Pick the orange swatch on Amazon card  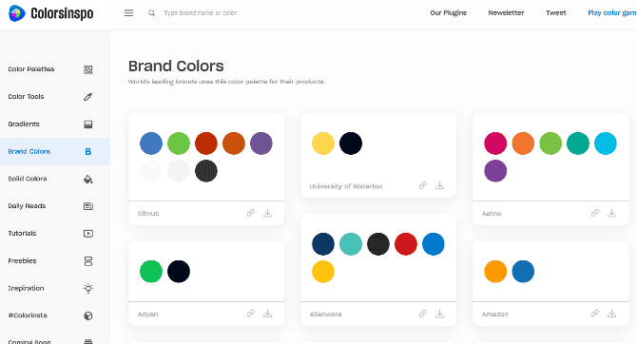[495, 271]
